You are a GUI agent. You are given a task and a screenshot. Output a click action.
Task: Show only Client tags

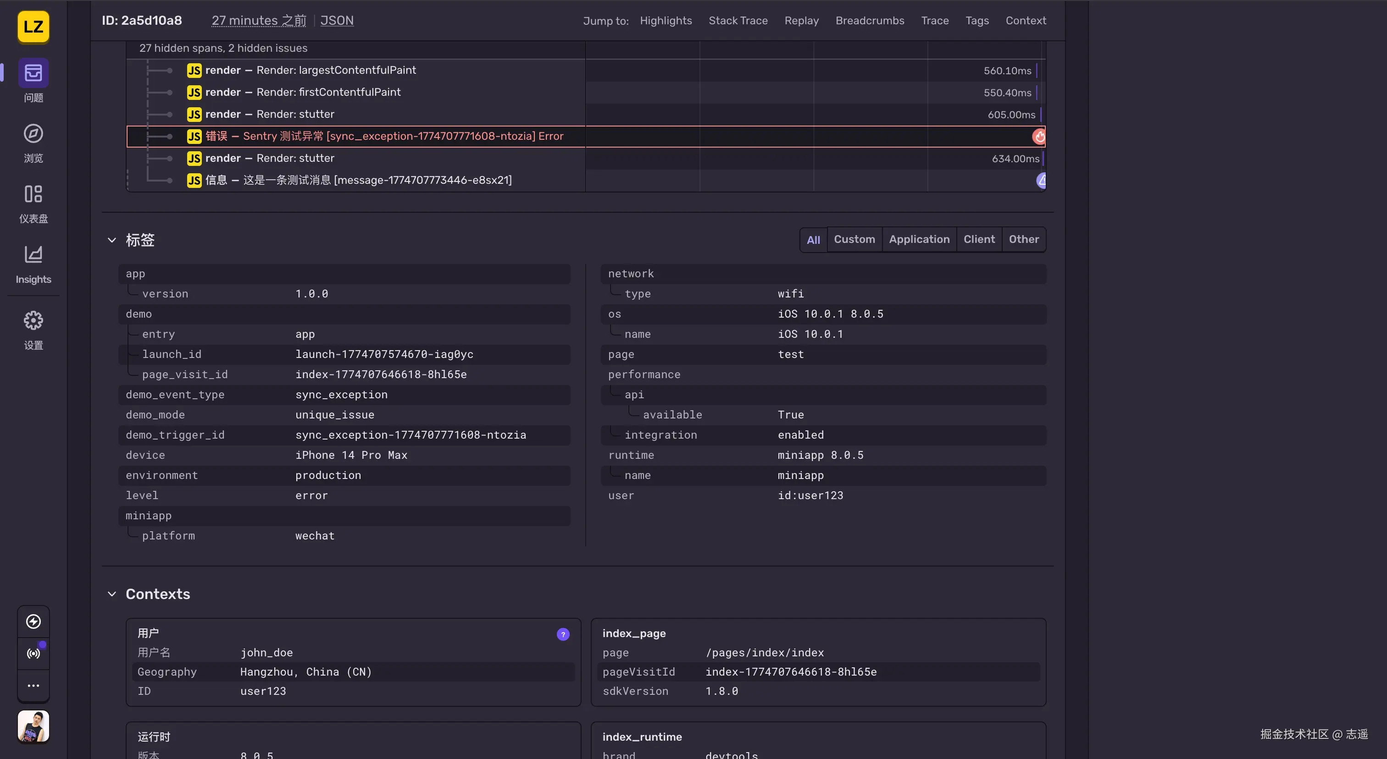pyautogui.click(x=979, y=239)
